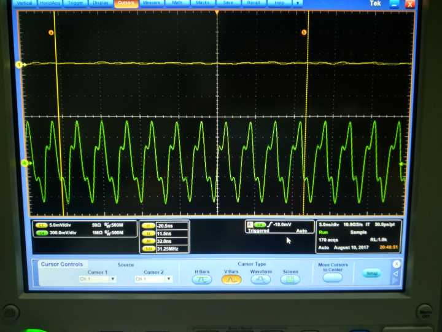
Task: Open the Trigger menu
Action: [x=76, y=3]
